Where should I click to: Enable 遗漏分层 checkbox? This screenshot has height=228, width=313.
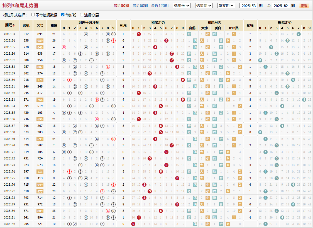82,15
